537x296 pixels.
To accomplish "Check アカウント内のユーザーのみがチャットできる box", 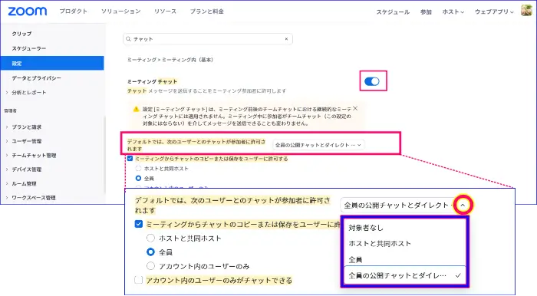I will click(138, 280).
